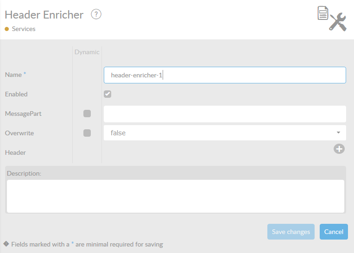This screenshot has width=354, height=253.
Task: Click the Description section label
Action: pos(24,173)
